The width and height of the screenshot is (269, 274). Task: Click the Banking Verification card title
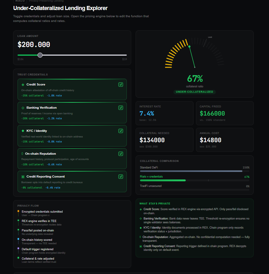[x=42, y=108]
